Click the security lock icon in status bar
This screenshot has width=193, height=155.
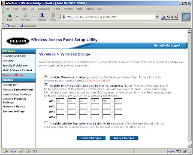click(185, 151)
